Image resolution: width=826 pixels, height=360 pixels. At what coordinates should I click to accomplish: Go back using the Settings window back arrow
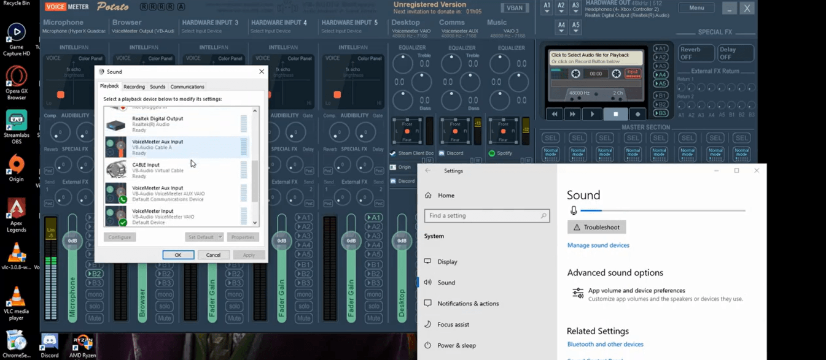[x=428, y=171]
